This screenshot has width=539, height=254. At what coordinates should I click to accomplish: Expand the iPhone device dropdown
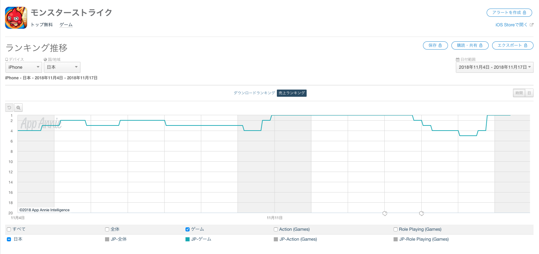(x=24, y=67)
